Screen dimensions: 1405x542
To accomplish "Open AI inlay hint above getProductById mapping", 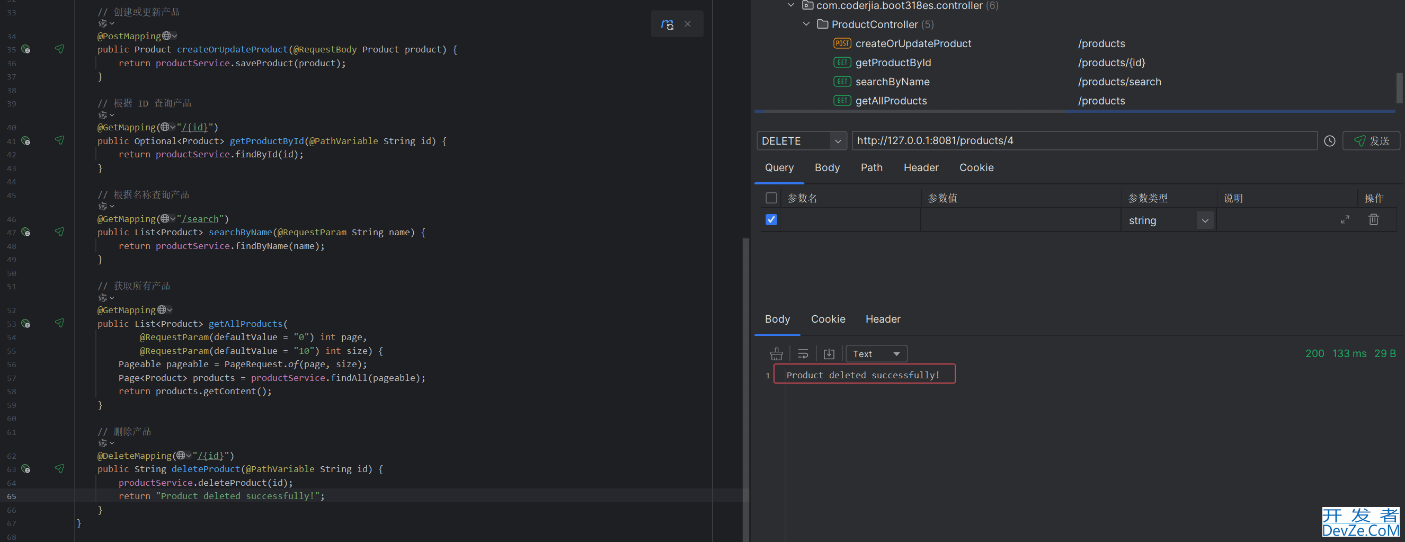I will [106, 115].
